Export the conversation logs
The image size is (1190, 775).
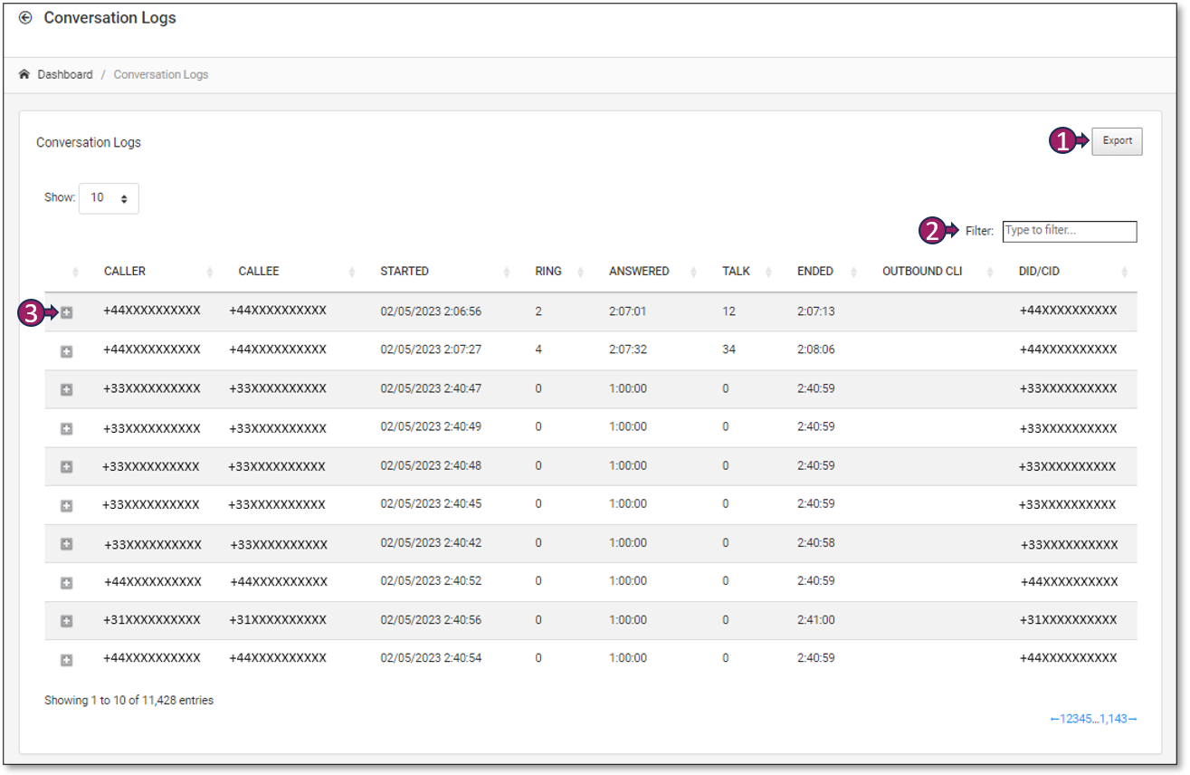pyautogui.click(x=1117, y=141)
